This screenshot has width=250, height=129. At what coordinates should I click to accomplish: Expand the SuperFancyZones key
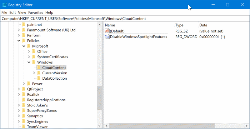19,111
